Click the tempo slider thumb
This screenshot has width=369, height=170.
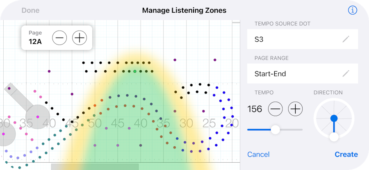276,130
